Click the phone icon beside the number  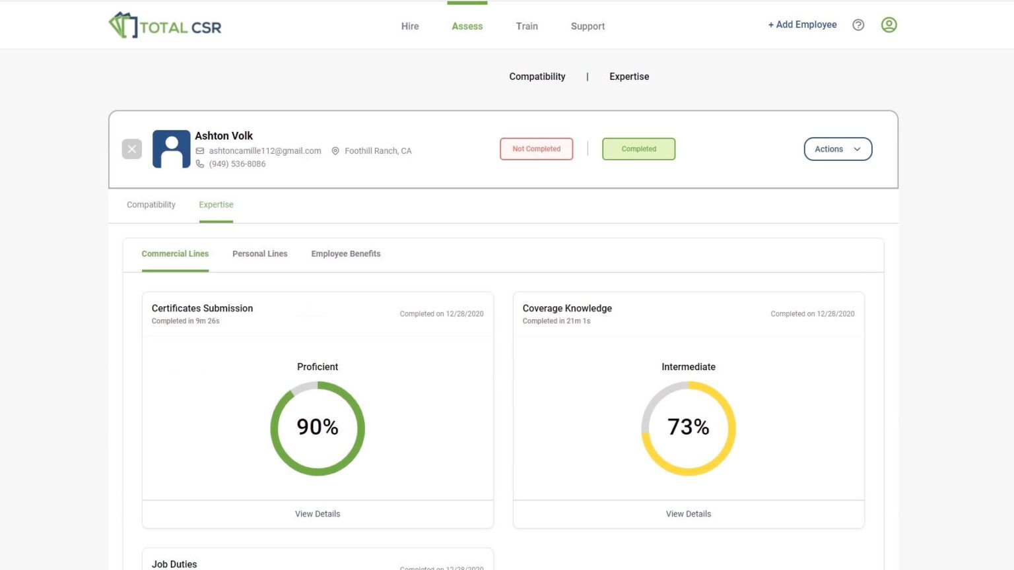[200, 164]
